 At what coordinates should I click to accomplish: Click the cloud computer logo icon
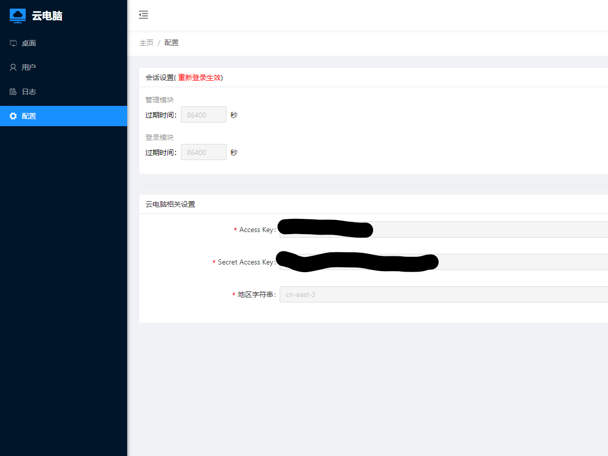click(18, 16)
